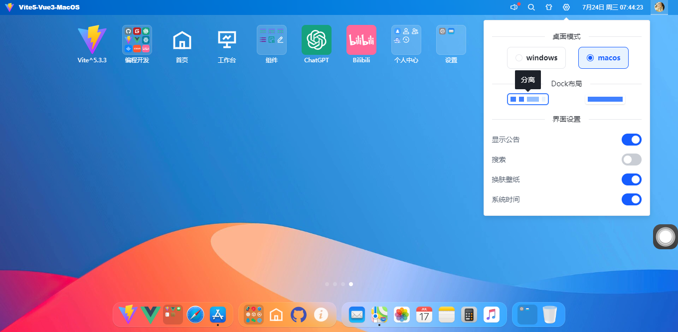Click the macos mode button
Image resolution: width=678 pixels, height=332 pixels.
(603, 58)
